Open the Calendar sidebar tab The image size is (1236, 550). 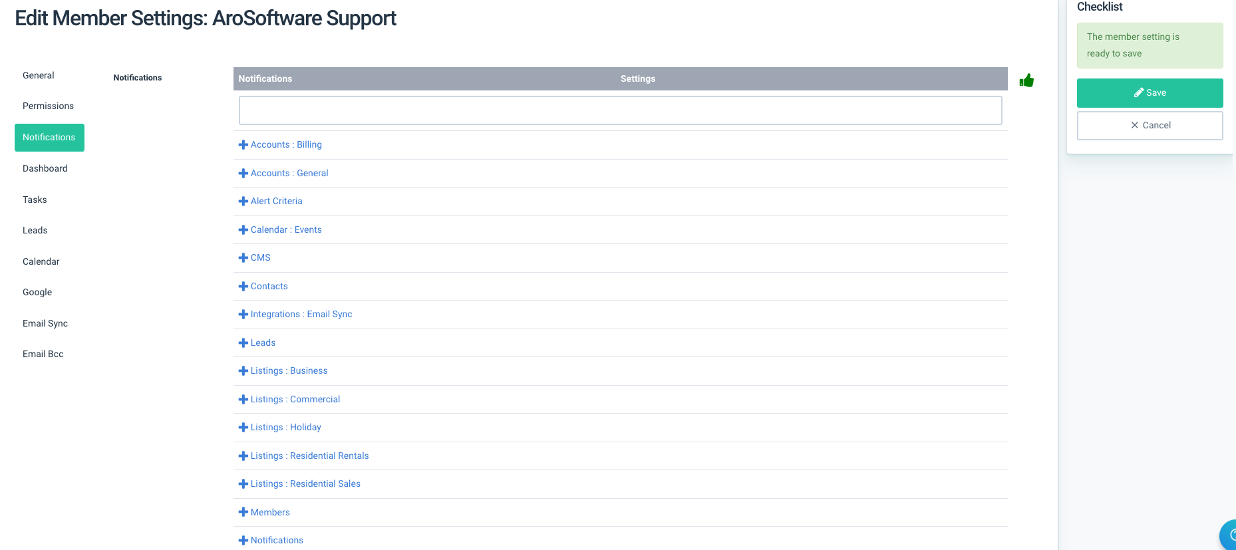41,261
